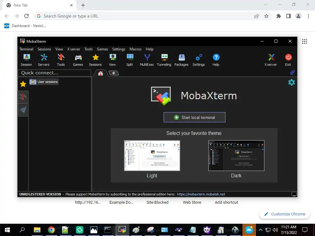
Task: Reload the page in Chrome
Action: coord(26,16)
